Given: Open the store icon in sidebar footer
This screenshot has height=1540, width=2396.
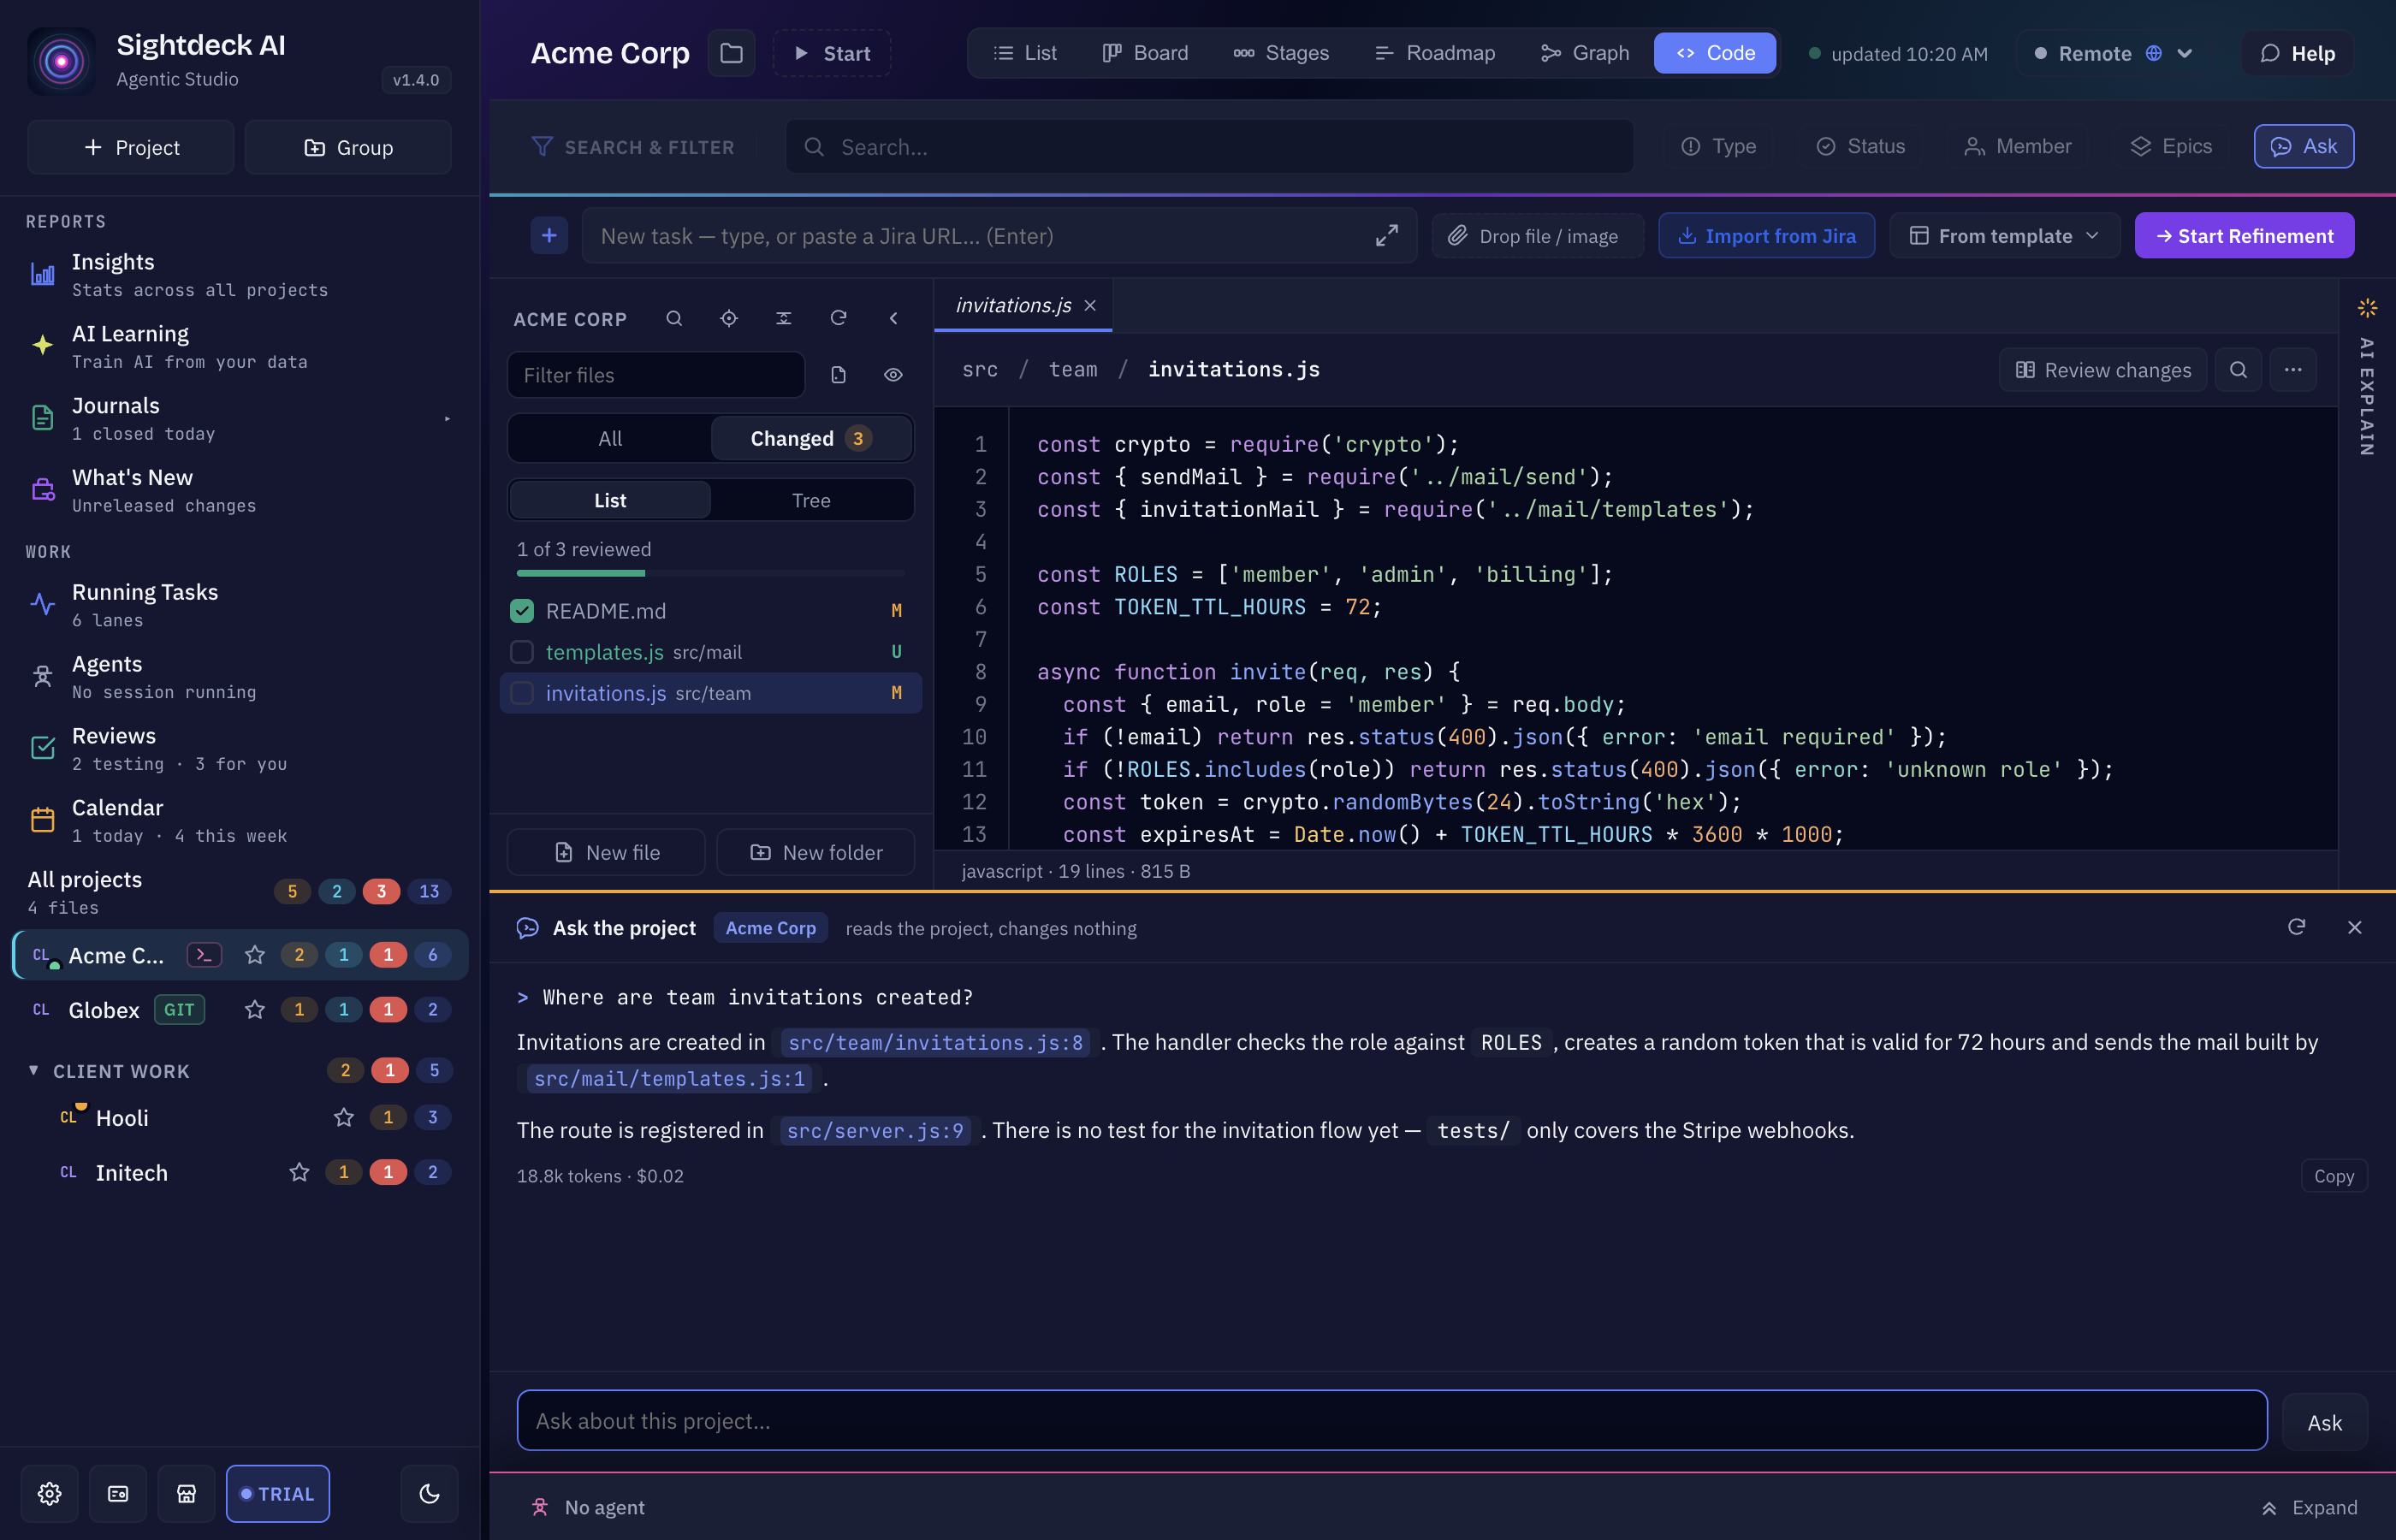Looking at the screenshot, I should [186, 1493].
